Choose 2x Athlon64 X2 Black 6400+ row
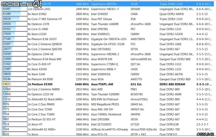The width and height of the screenshot is (216, 137). click(108, 99)
